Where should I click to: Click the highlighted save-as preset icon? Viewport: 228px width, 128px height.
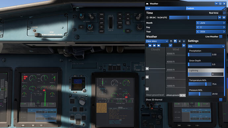point(175,41)
